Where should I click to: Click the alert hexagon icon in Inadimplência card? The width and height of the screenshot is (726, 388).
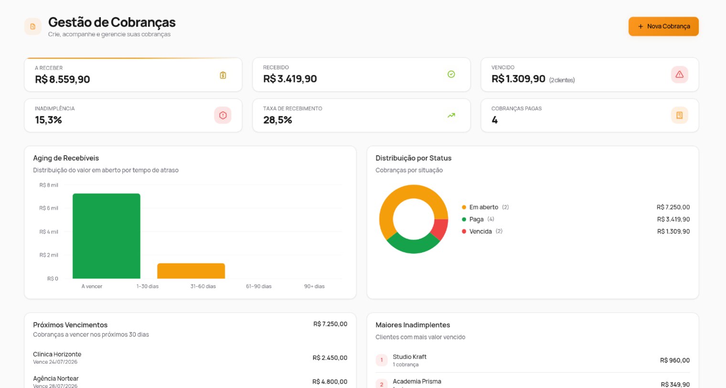[x=223, y=115]
